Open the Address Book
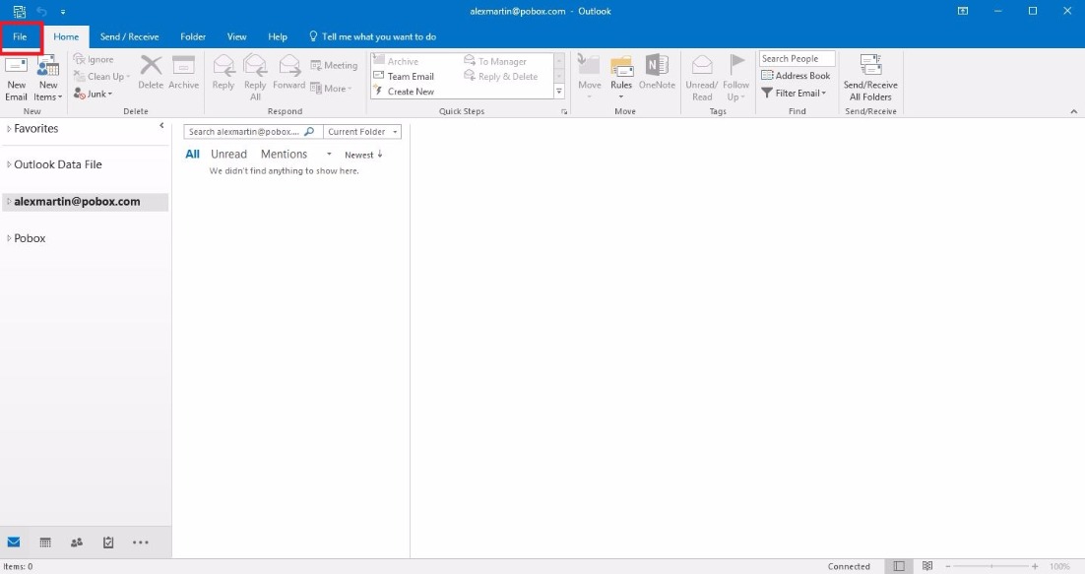The image size is (1085, 574). pyautogui.click(x=796, y=76)
